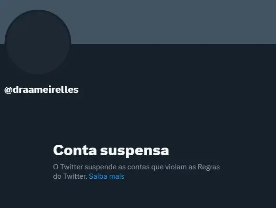The width and height of the screenshot is (276, 208).
Task: Click the word Conta in the heading
Action: 75,150
